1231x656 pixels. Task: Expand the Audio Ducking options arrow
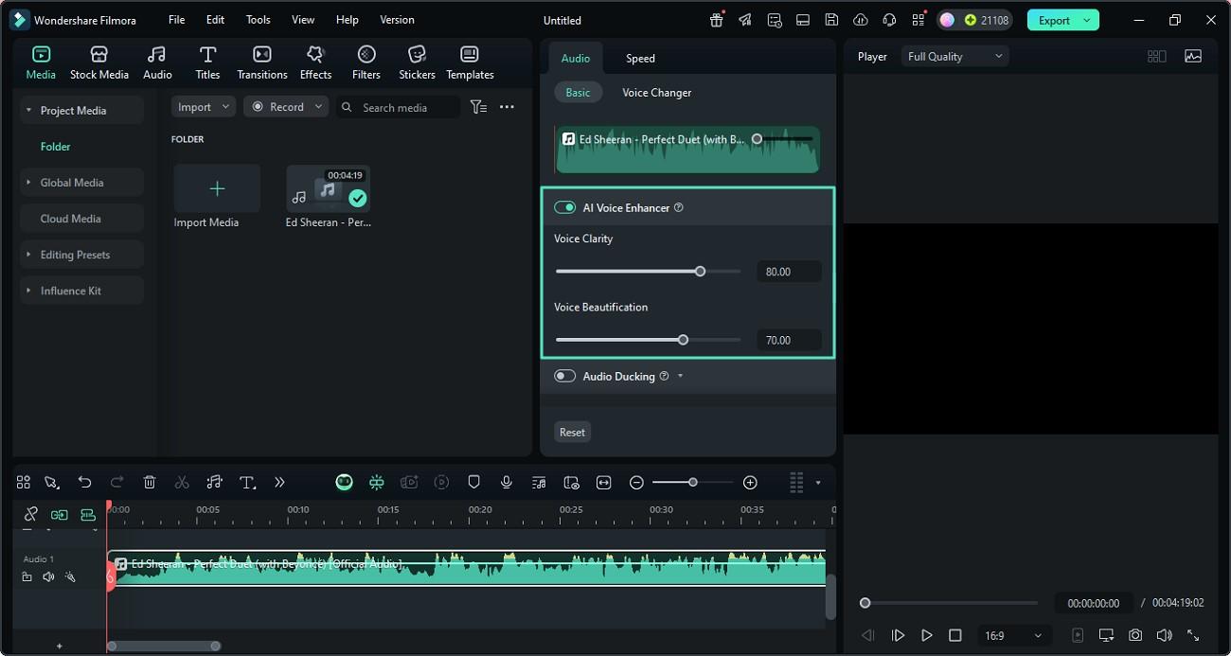pos(680,377)
